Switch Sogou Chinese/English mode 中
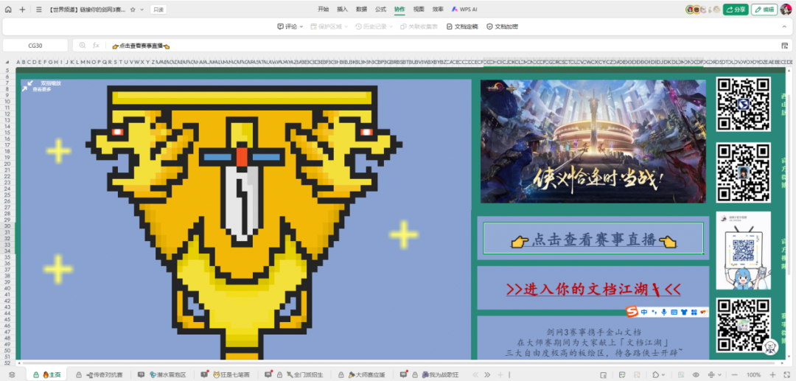796x381 pixels. pyautogui.click(x=644, y=312)
